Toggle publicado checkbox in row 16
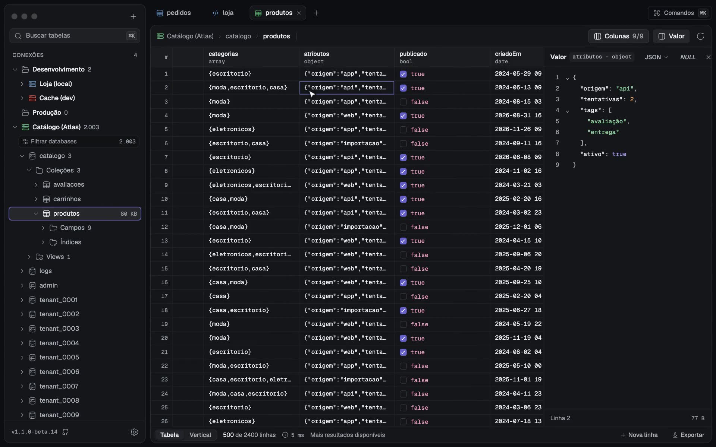 (403, 283)
